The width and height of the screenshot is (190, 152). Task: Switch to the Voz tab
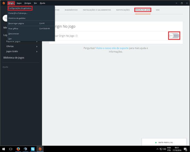click(x=158, y=10)
